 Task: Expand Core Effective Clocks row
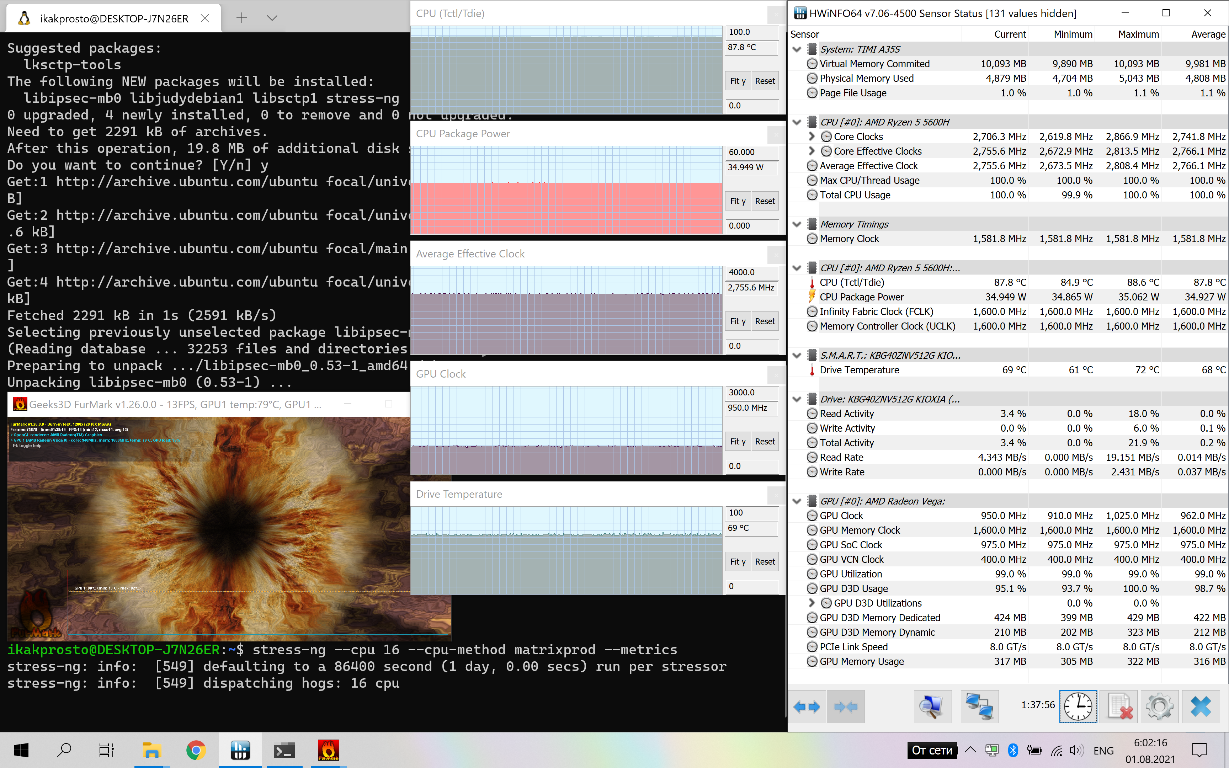tap(812, 151)
